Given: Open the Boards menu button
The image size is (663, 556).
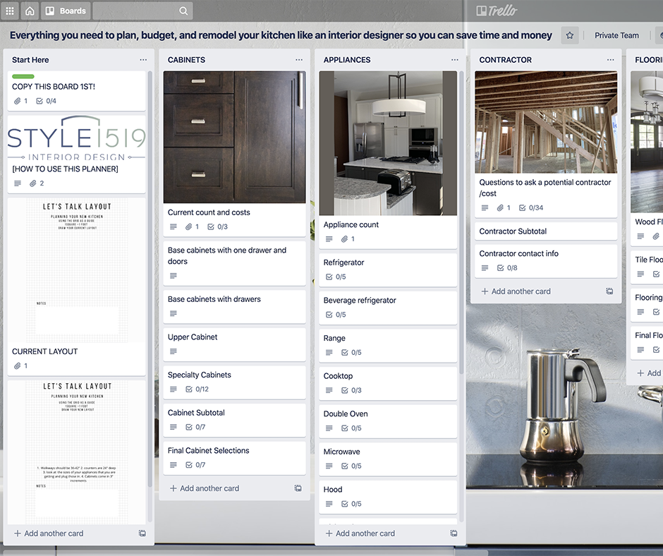Looking at the screenshot, I should click(x=66, y=11).
